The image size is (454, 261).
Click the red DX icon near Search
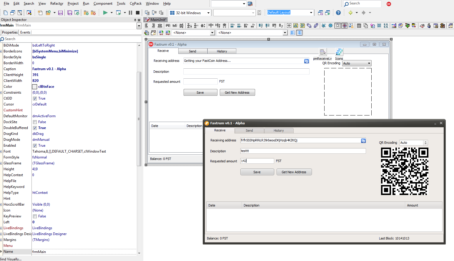(389, 4)
